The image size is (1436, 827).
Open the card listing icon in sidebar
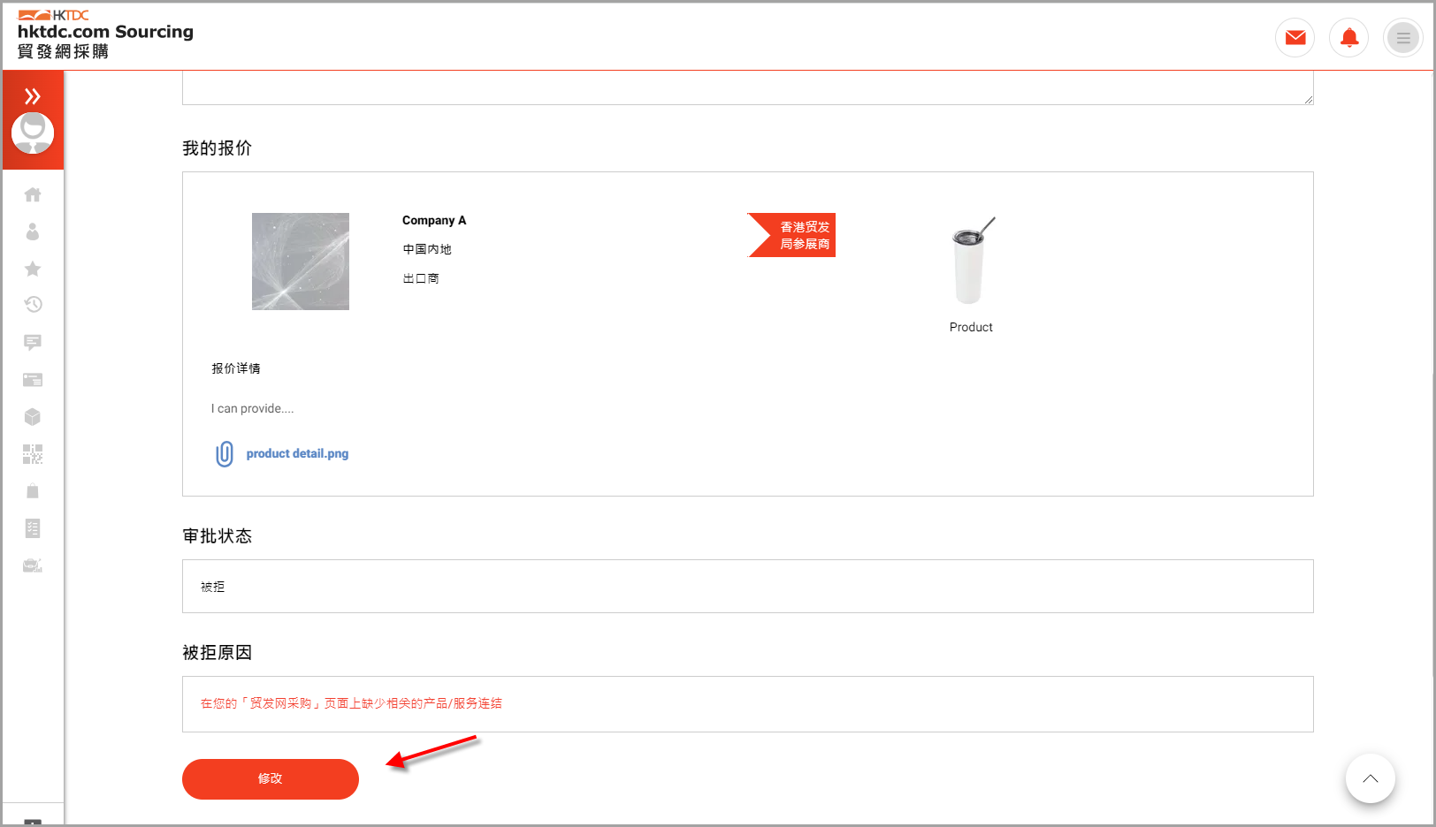coord(33,380)
